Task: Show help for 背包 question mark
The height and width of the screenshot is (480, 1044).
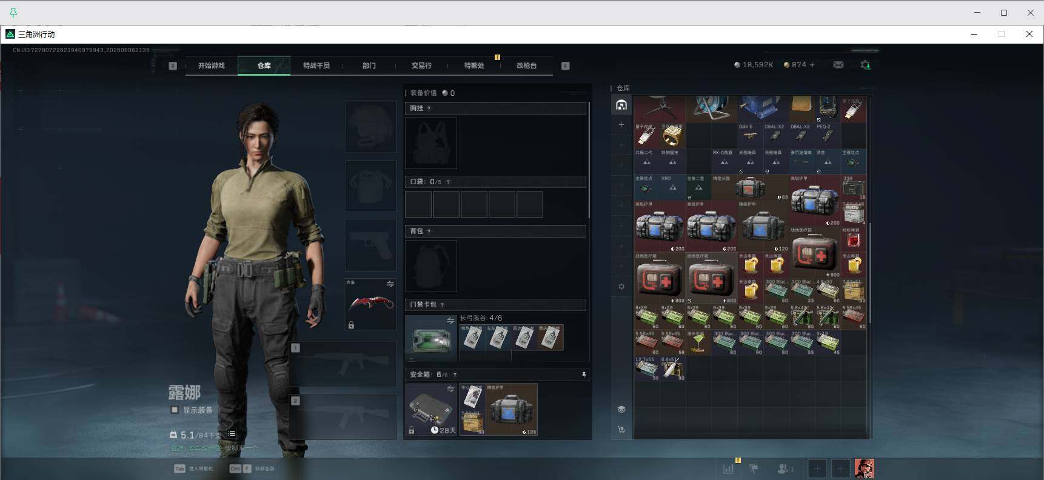Action: click(429, 232)
